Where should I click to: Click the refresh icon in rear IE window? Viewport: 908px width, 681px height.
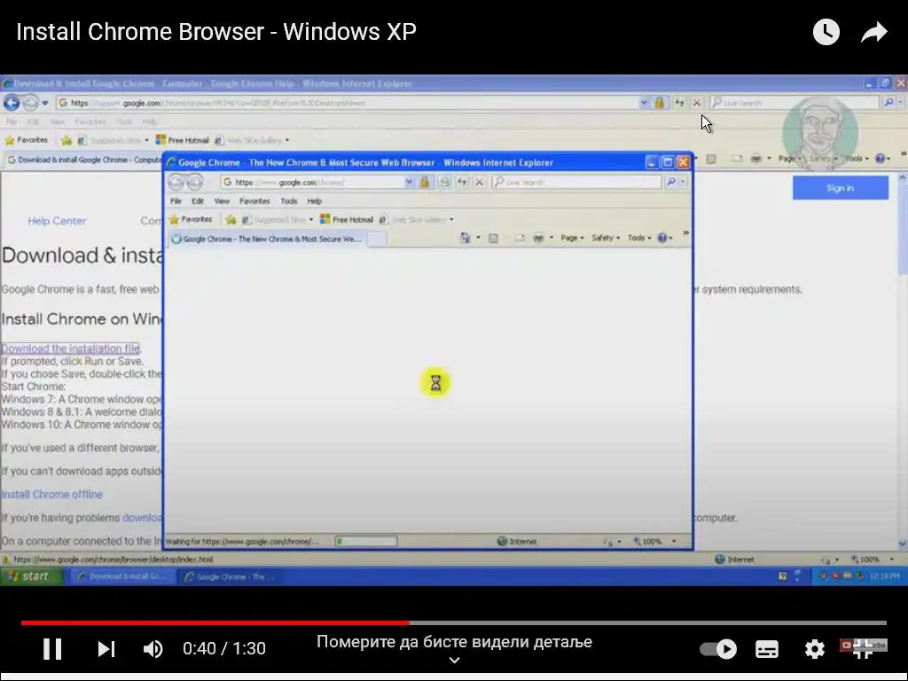[x=679, y=103]
